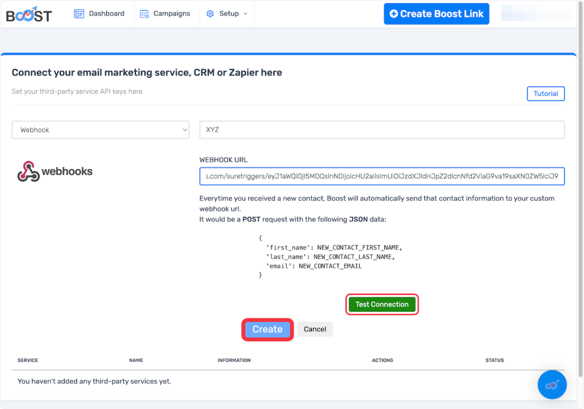584x409 pixels.
Task: Click the plus icon on Create Boost Link
Action: coord(394,14)
